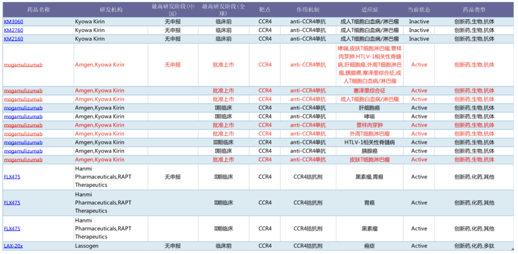The height and width of the screenshot is (254, 518).
Task: Open FLX475 link in the 胃癌-only row
Action: 12,203
